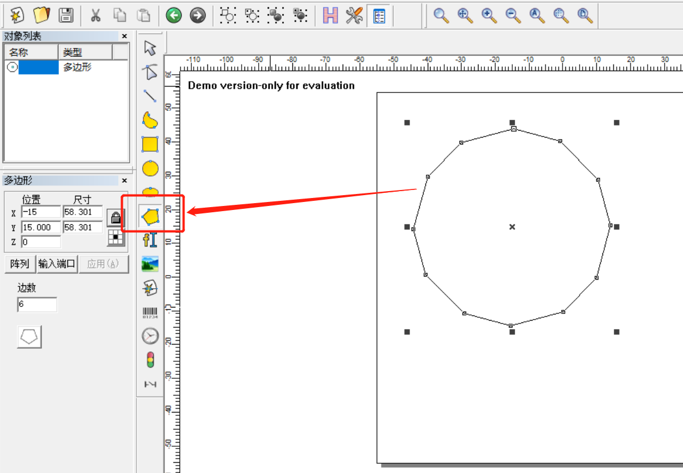
Task: Click the anchor point grid selector
Action: point(116,237)
